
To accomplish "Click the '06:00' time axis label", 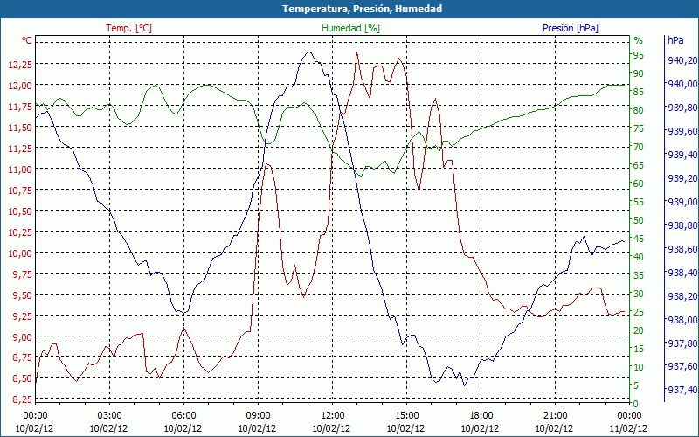I will [183, 416].
